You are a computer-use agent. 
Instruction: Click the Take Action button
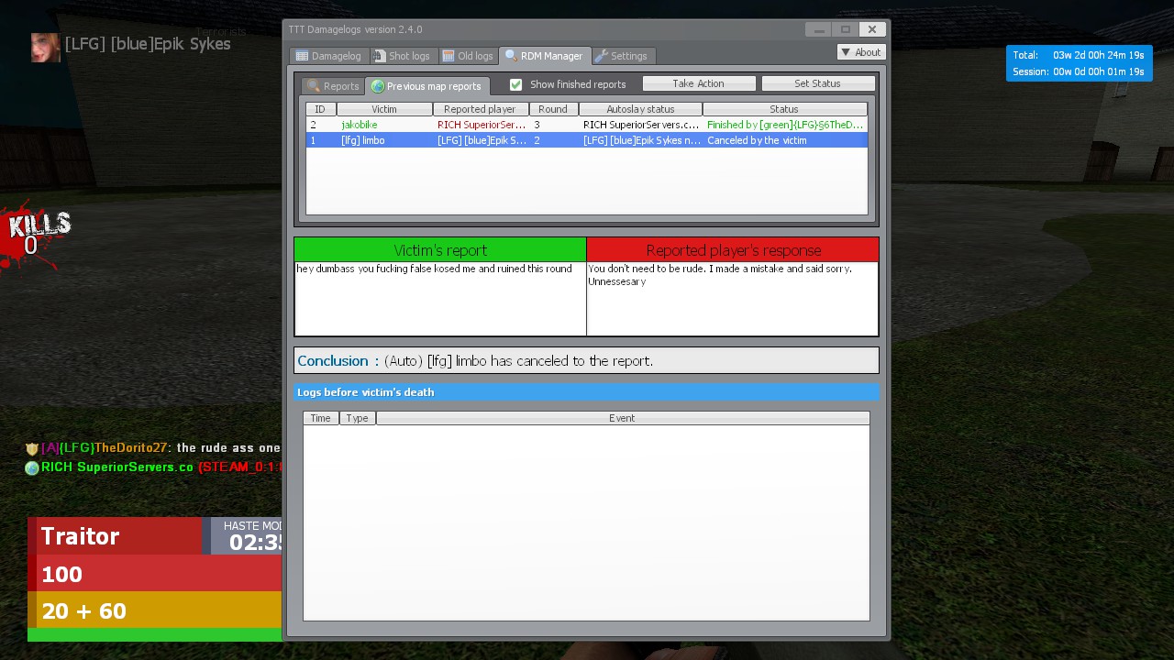[699, 83]
